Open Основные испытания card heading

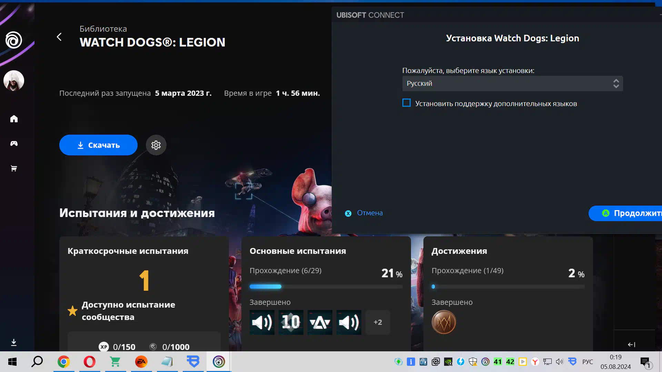298,251
